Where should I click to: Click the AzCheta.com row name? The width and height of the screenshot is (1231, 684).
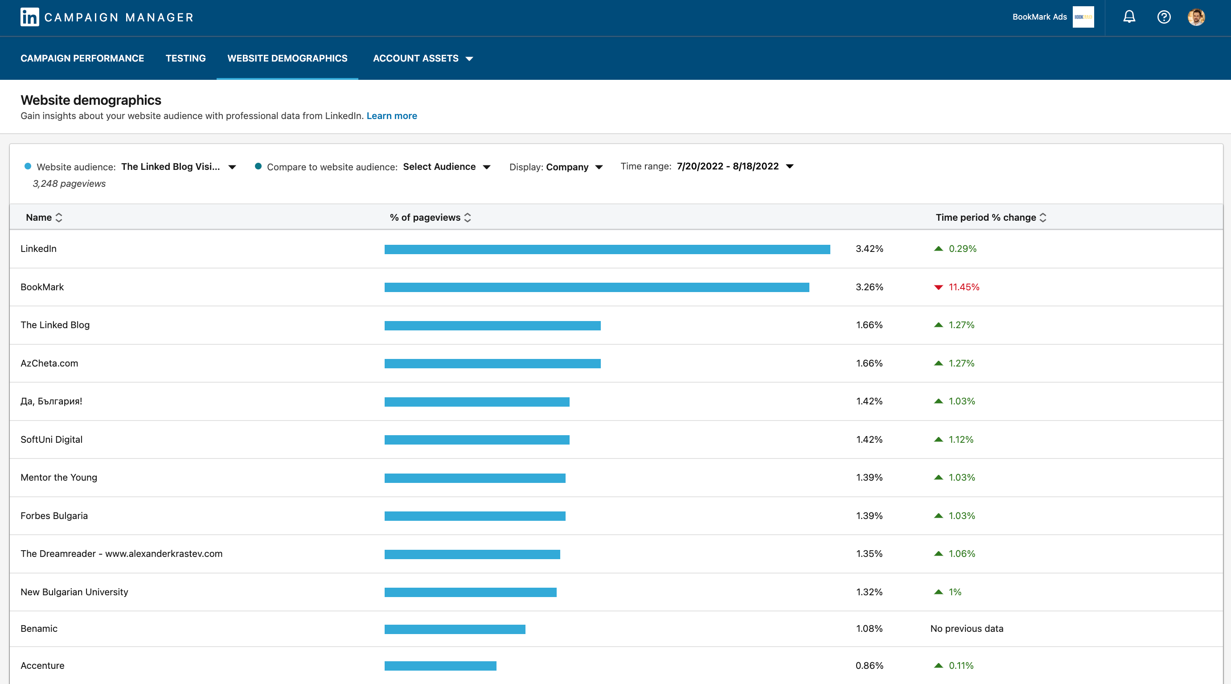(49, 363)
